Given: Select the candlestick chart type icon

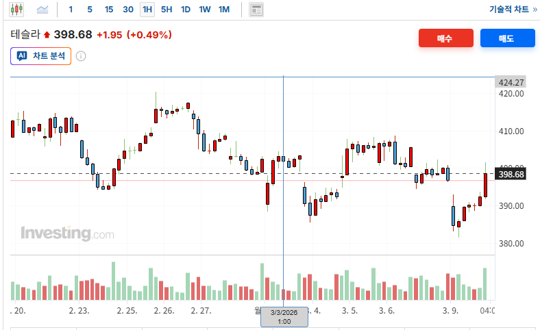Looking at the screenshot, I should [x=16, y=10].
